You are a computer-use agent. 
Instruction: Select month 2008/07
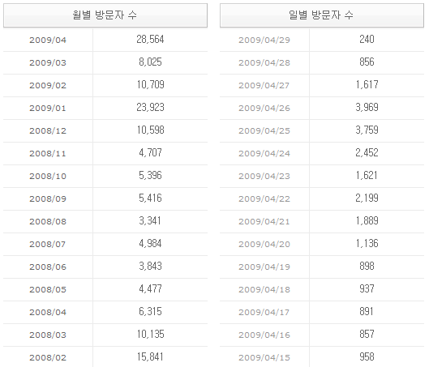(x=48, y=245)
